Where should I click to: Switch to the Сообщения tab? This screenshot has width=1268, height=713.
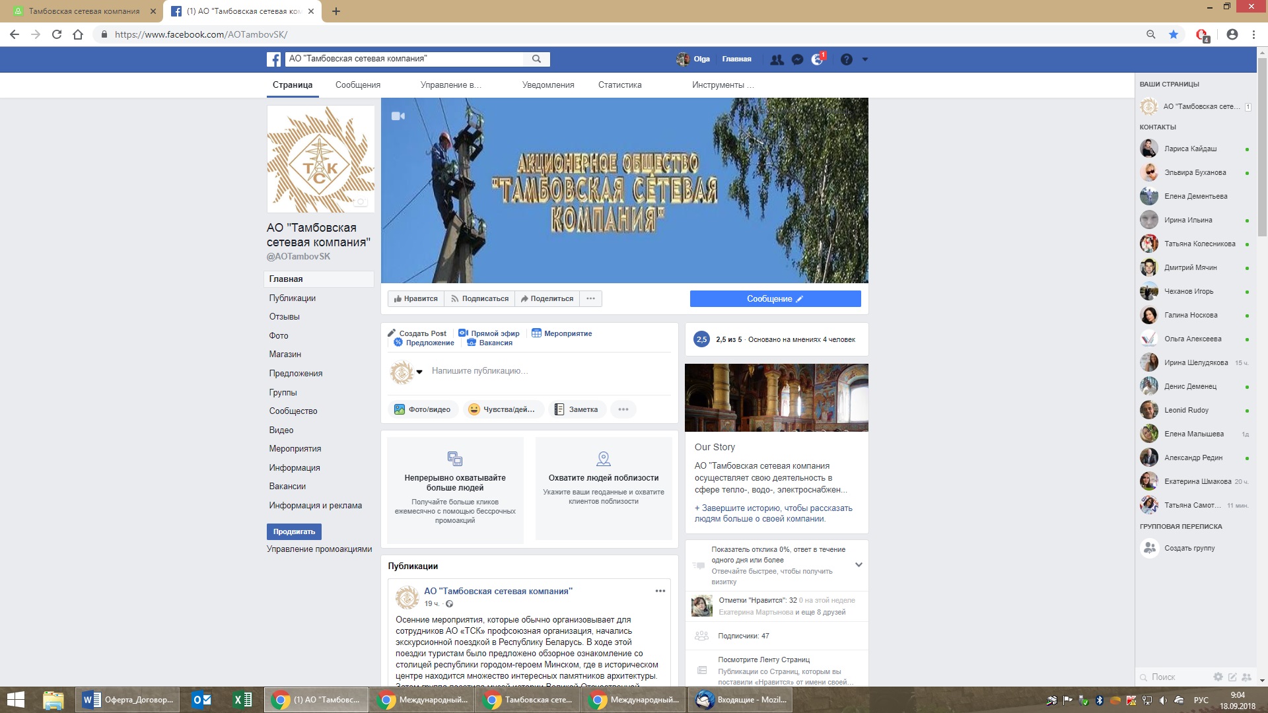pyautogui.click(x=358, y=85)
